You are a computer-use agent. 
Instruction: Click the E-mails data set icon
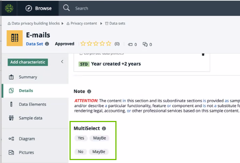(14, 38)
